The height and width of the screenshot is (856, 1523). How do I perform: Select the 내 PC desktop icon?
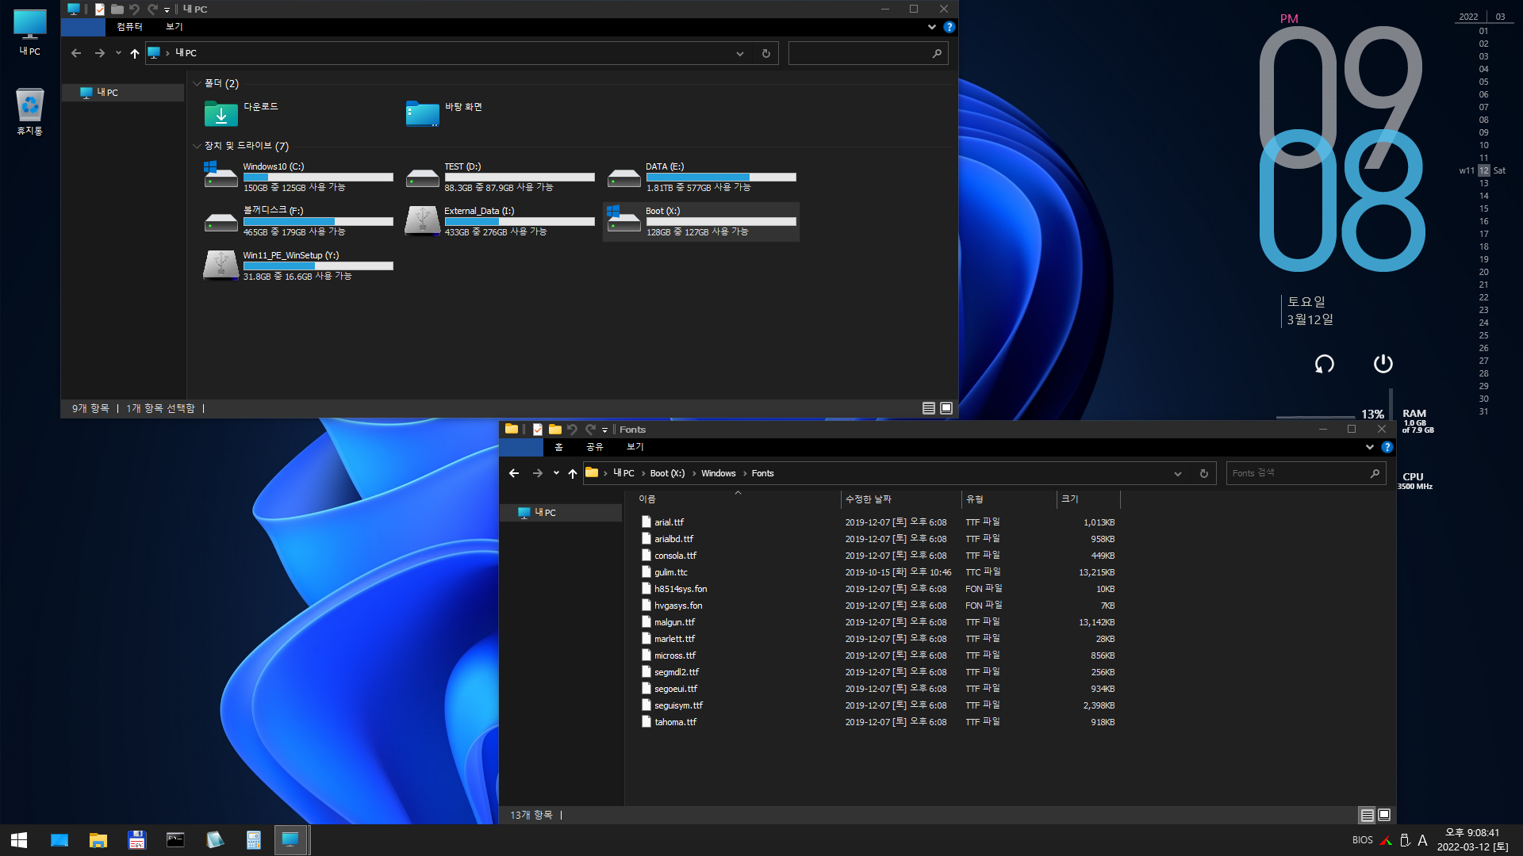coord(29,32)
